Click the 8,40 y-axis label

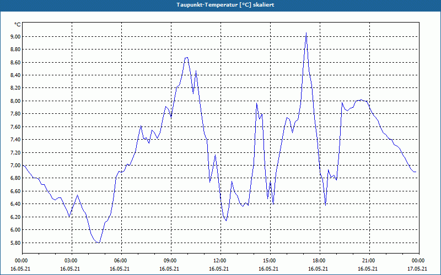pos(15,75)
